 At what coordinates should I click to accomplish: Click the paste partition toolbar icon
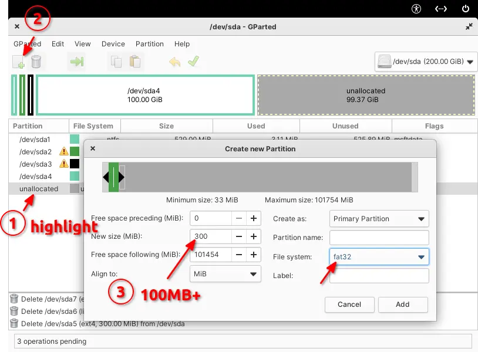point(134,62)
